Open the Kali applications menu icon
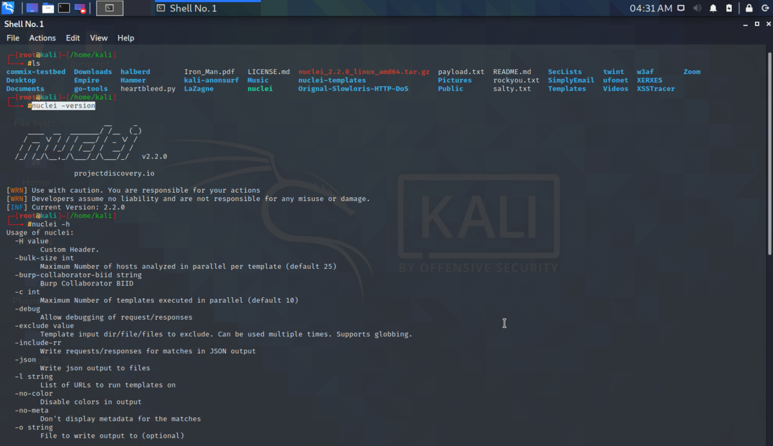Screen dimensions: 773x446 coord(8,8)
